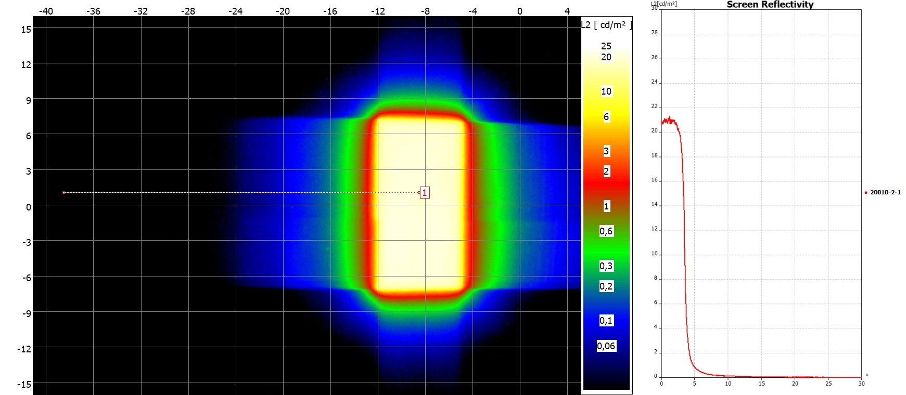Select the 0,2 label on the color scale
906x395 pixels.
tap(606, 286)
